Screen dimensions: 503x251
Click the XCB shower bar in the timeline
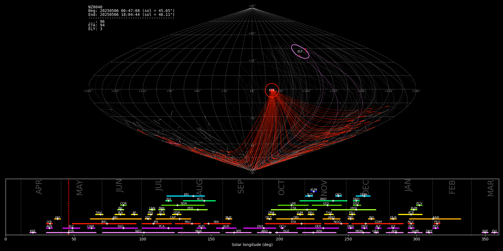pyautogui.click(x=410, y=214)
